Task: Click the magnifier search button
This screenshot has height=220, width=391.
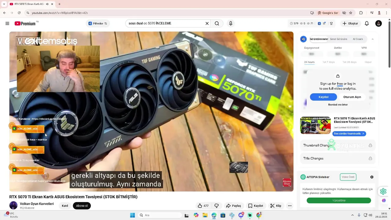Action: [x=217, y=24]
